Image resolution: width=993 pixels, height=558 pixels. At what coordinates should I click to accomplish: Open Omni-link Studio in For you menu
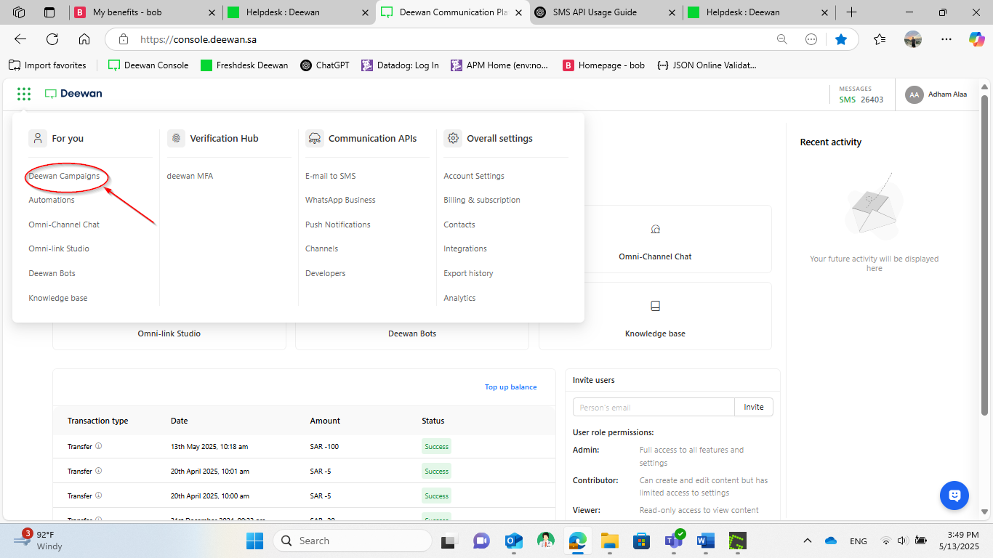click(59, 248)
